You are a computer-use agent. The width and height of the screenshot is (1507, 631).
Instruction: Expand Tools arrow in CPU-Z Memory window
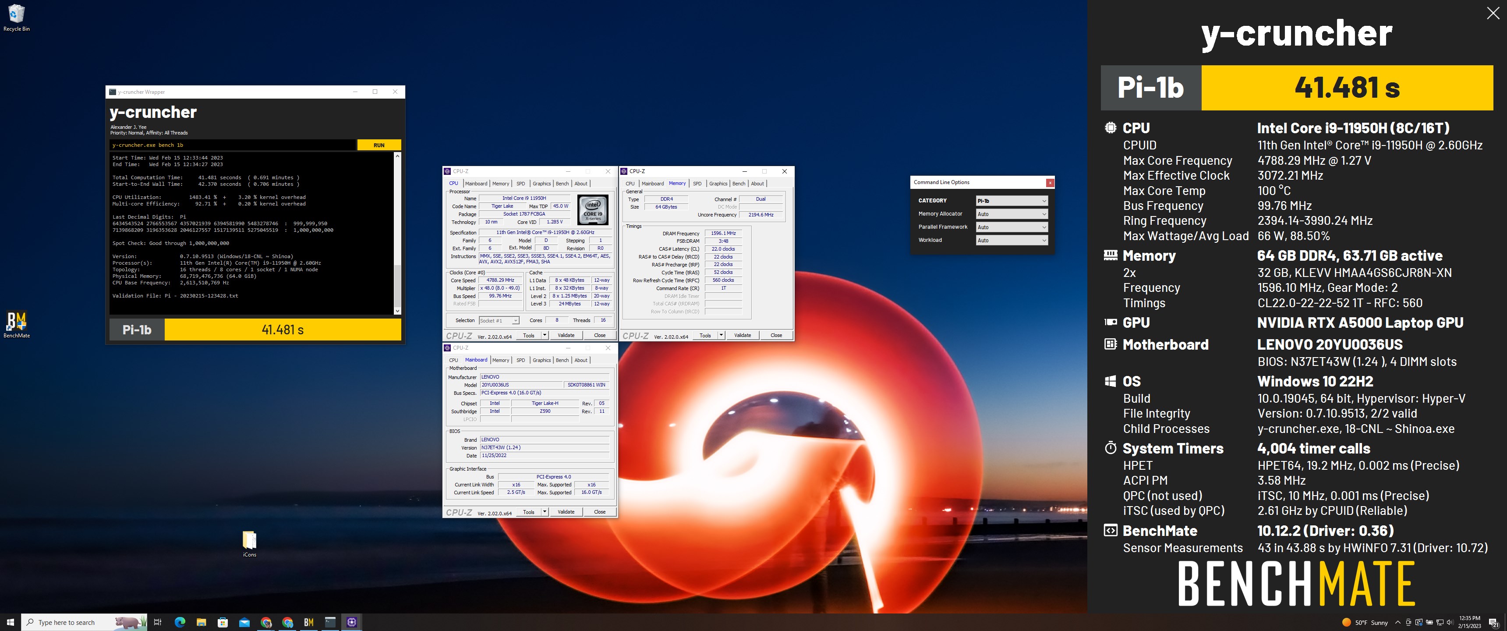point(722,335)
